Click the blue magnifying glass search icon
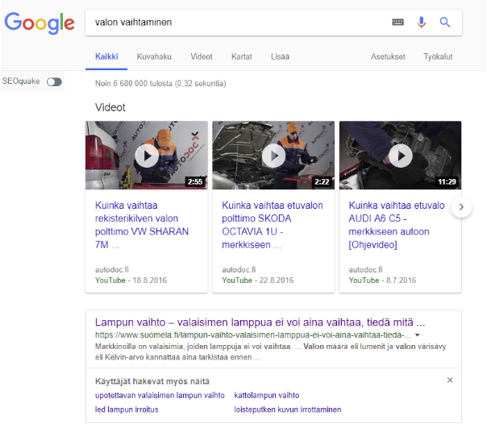 444,23
